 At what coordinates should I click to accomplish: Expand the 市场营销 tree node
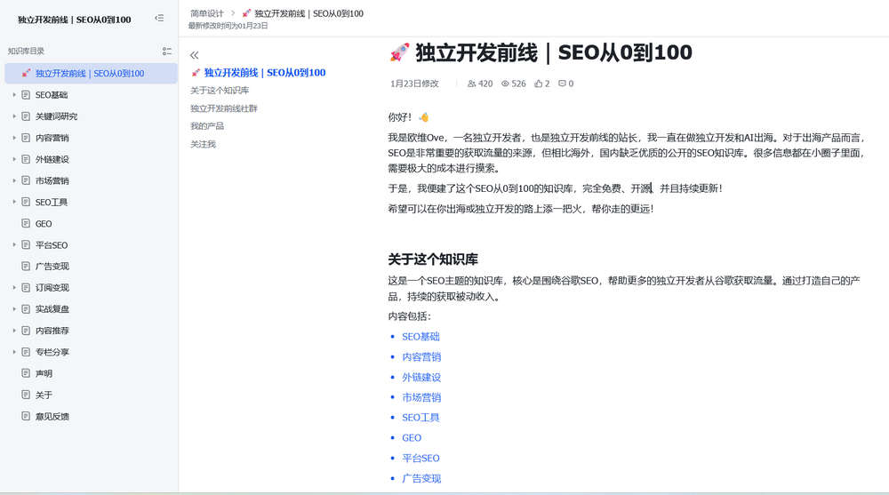pyautogui.click(x=14, y=180)
